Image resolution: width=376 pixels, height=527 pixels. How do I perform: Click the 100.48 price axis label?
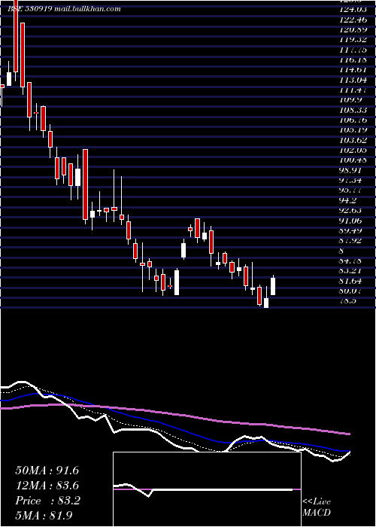tap(353, 160)
